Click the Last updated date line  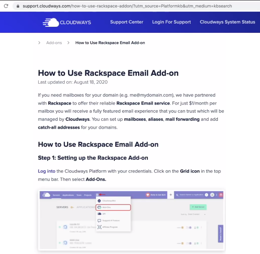[73, 82]
